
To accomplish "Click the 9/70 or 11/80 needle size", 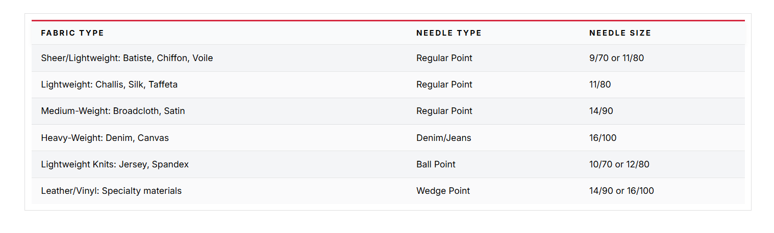I will pos(616,58).
